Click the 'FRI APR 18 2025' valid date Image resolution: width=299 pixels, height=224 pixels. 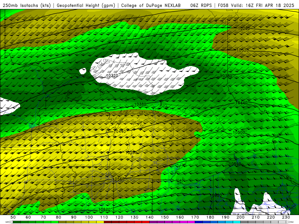click(275, 5)
